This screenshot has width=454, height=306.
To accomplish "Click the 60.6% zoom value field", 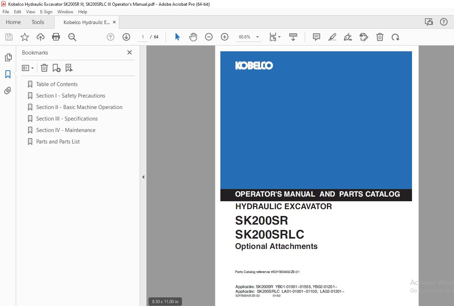I will click(245, 37).
